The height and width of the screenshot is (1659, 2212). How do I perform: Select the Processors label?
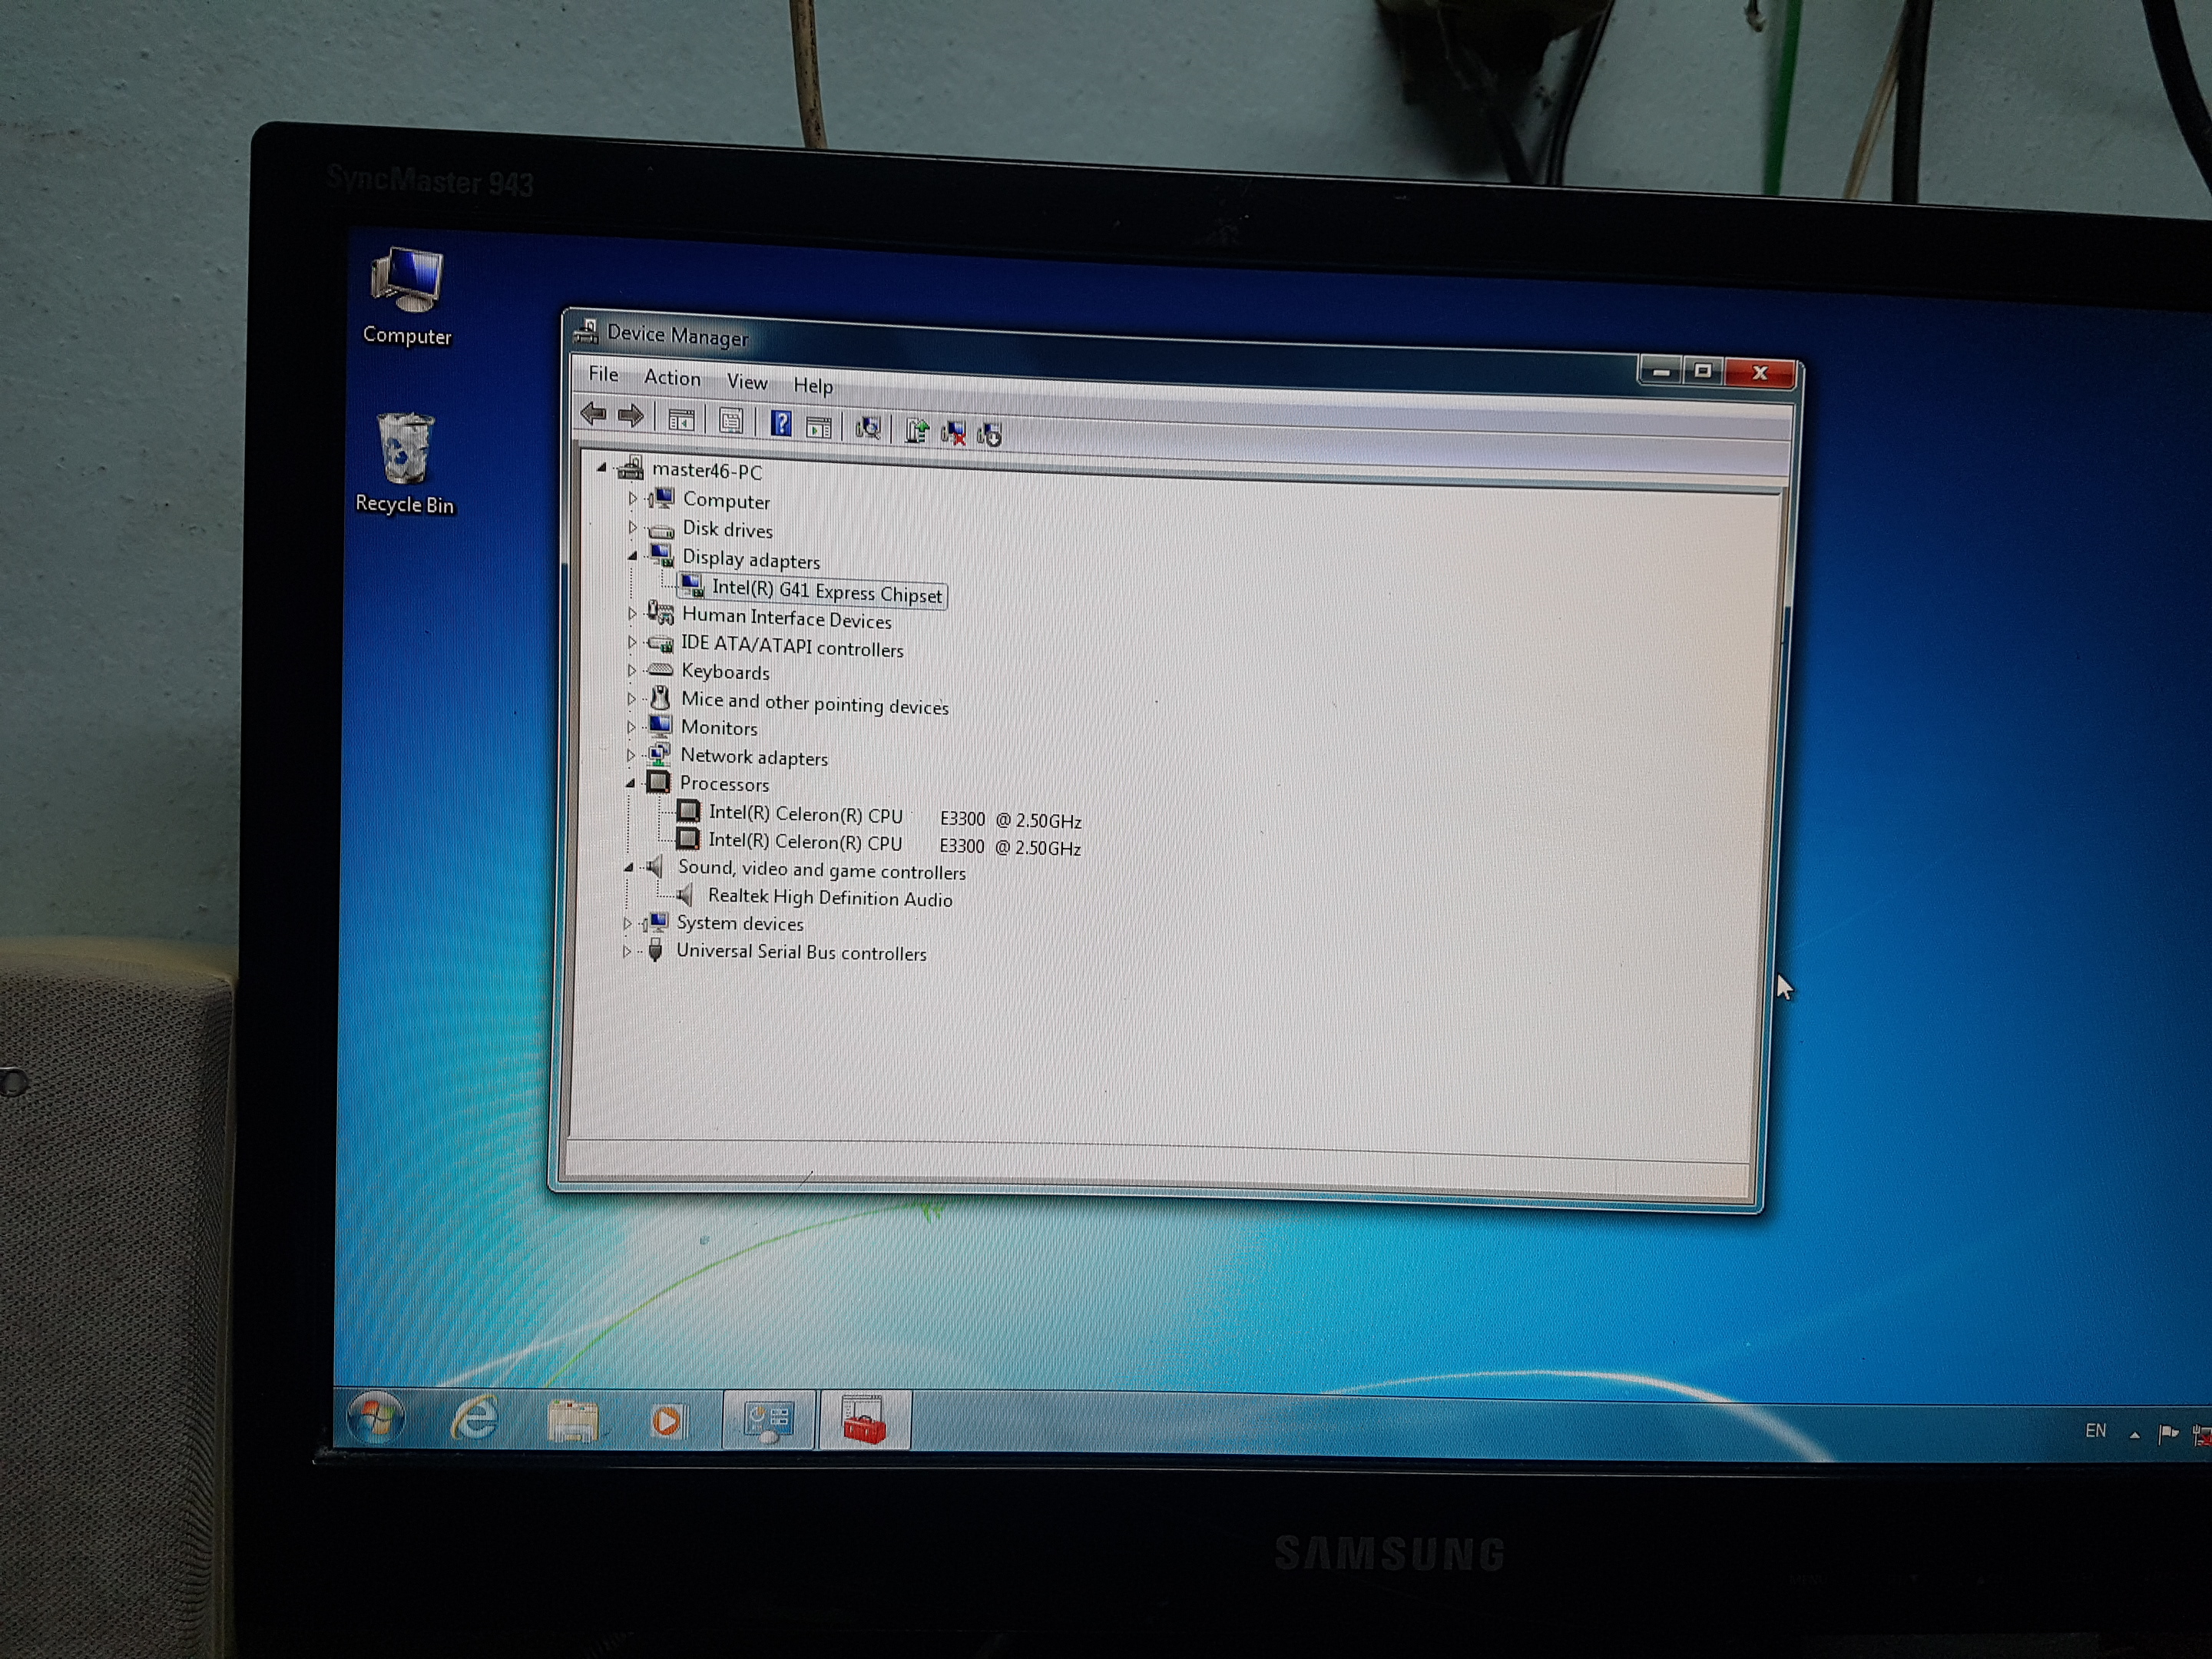pos(724,784)
